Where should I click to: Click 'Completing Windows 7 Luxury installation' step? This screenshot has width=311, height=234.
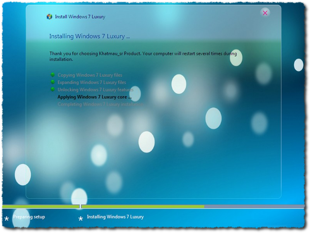(x=101, y=104)
